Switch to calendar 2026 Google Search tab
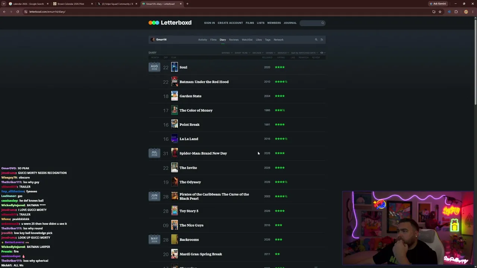Screen dimensions: 477x268 pyautogui.click(x=29, y=4)
